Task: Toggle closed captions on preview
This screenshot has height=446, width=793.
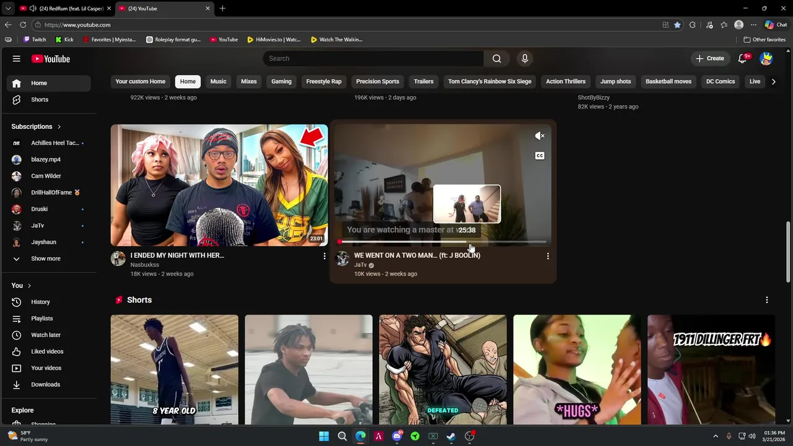Action: 540,155
